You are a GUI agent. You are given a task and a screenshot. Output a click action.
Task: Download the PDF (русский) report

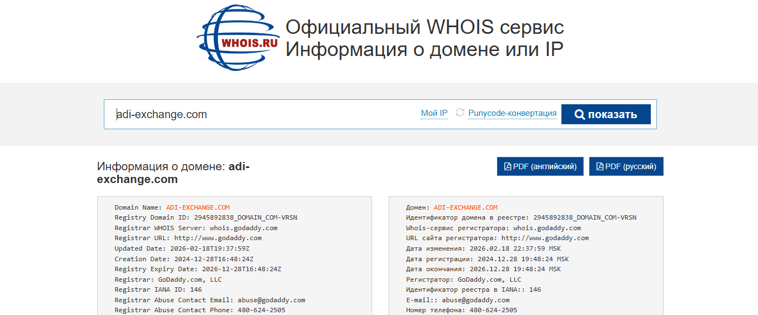coord(626,166)
